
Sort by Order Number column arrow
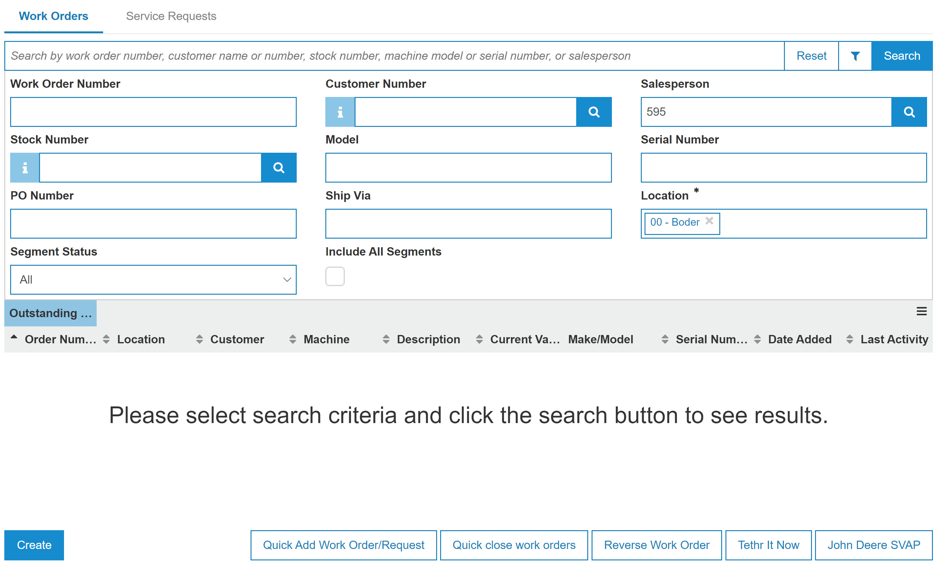(14, 337)
